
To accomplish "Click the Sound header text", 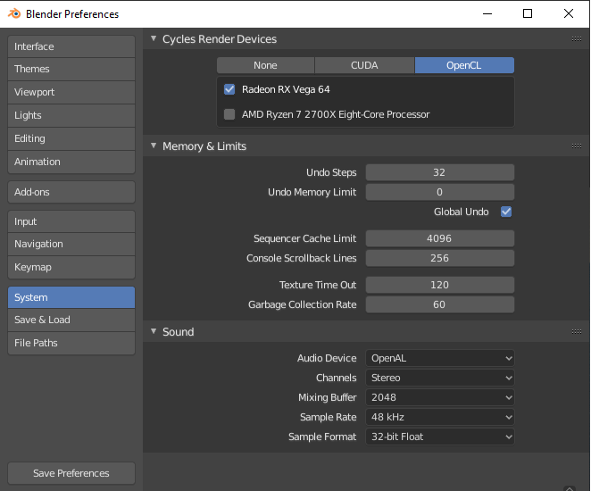I will 178,332.
